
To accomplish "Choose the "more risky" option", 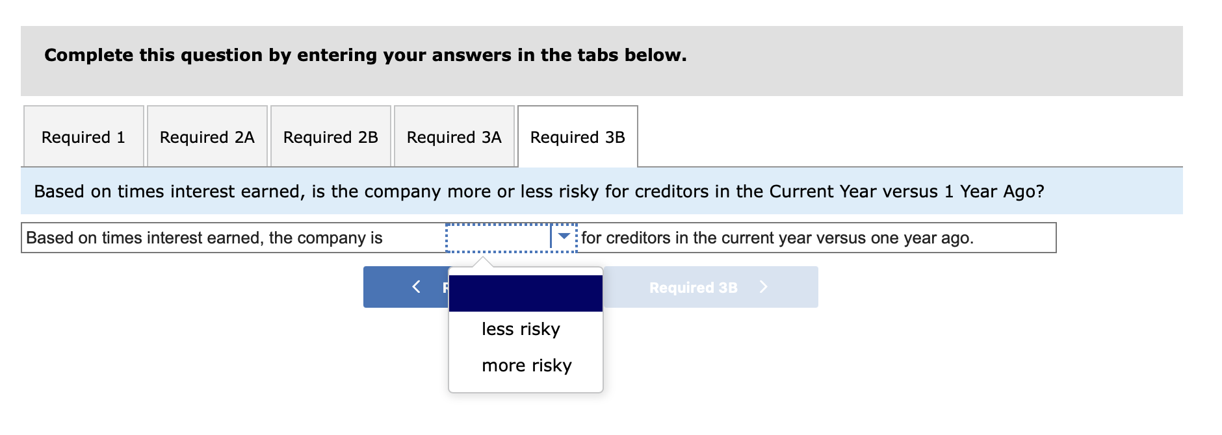I will coord(525,365).
